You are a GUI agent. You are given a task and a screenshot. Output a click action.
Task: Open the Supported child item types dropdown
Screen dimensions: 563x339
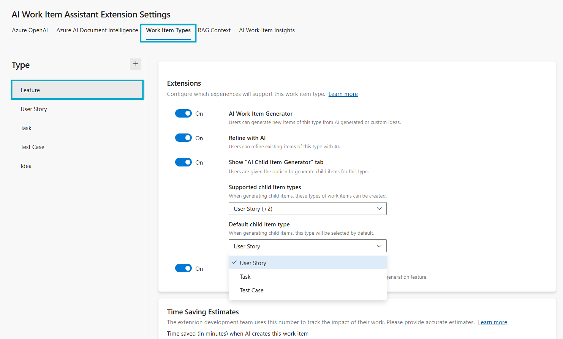(307, 208)
